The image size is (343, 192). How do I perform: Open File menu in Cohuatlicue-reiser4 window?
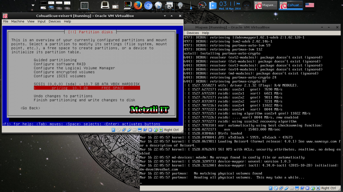(6, 21)
